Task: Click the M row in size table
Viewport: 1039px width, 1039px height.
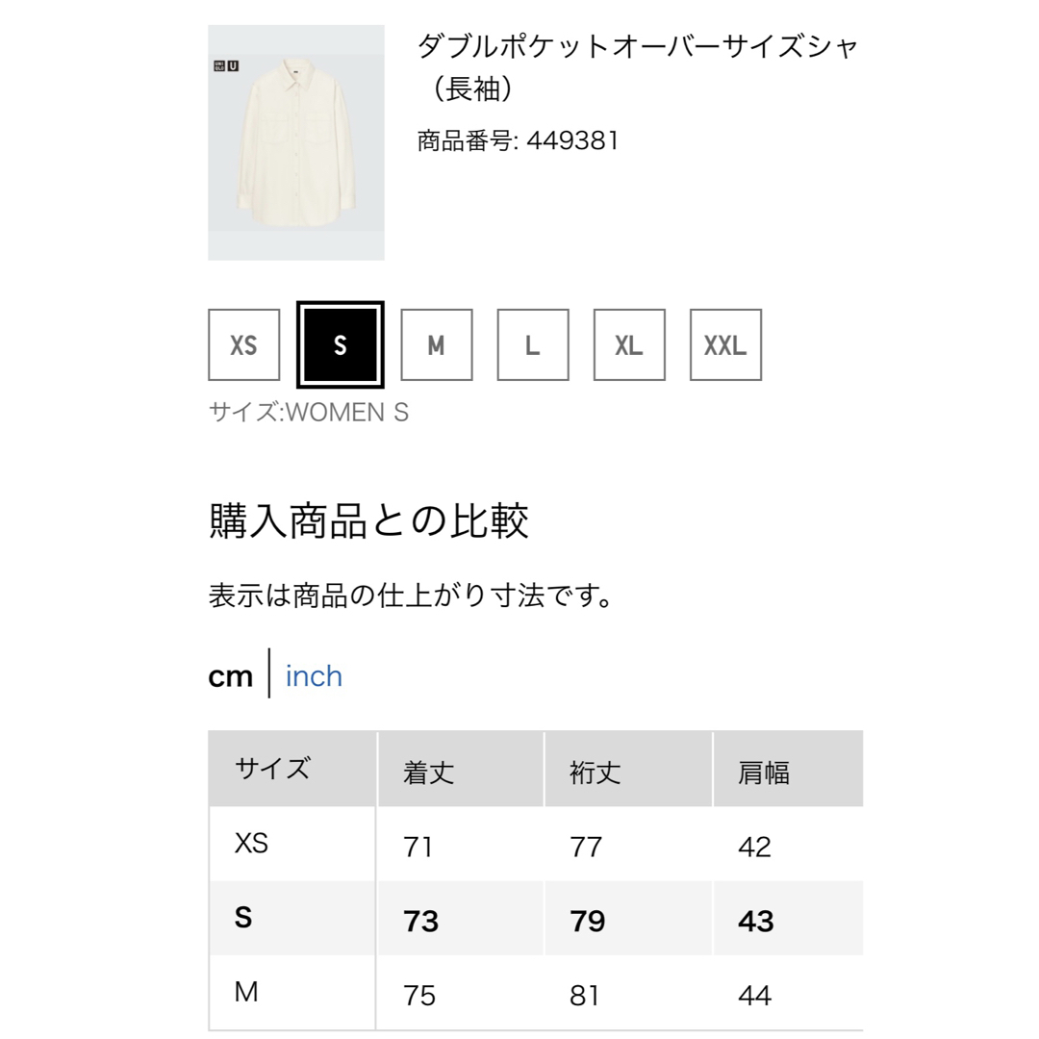Action: [x=536, y=993]
